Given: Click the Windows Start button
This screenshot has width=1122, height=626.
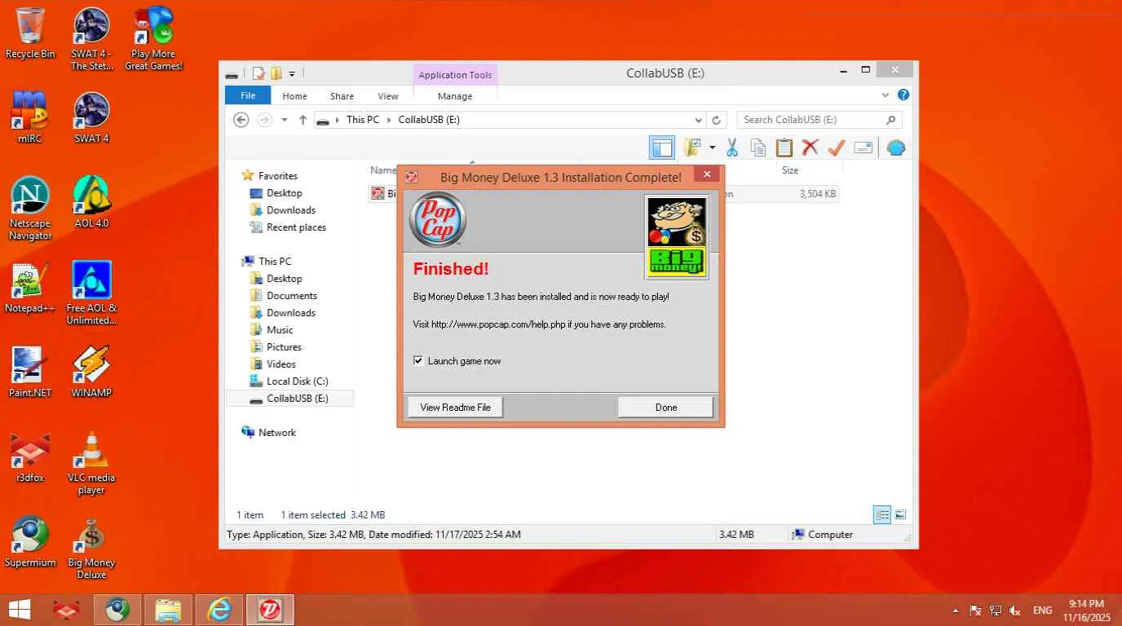Looking at the screenshot, I should (19, 610).
